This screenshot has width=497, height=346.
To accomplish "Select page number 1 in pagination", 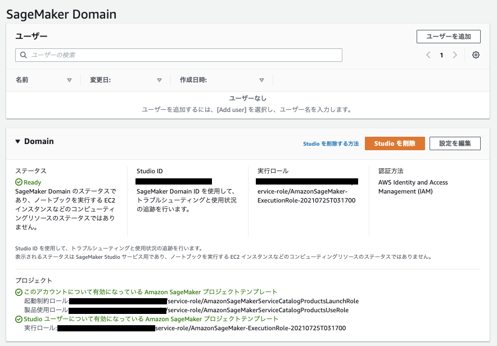I will tap(441, 55).
